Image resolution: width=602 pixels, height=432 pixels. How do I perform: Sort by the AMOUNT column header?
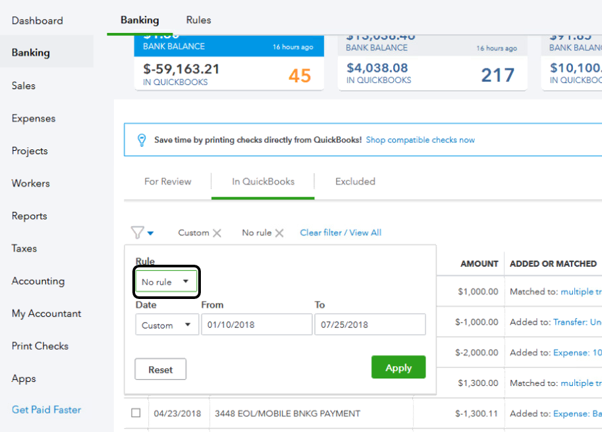pos(479,264)
